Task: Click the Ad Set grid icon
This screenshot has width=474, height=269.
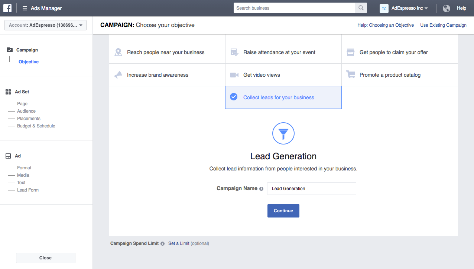Action: (x=8, y=92)
